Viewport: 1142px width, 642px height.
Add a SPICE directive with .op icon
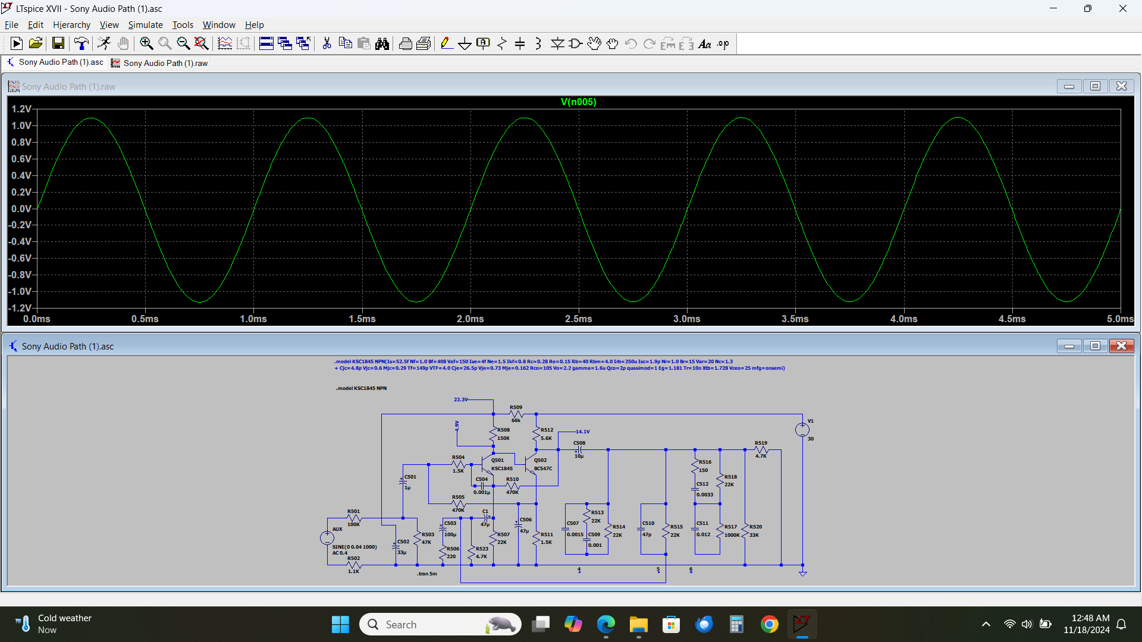tap(723, 43)
